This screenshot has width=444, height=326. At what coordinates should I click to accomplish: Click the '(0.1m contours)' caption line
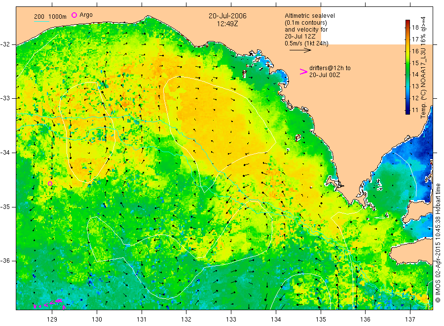(306, 23)
